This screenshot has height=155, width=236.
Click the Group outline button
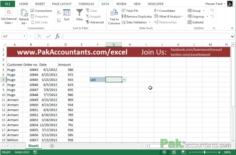(x=194, y=11)
